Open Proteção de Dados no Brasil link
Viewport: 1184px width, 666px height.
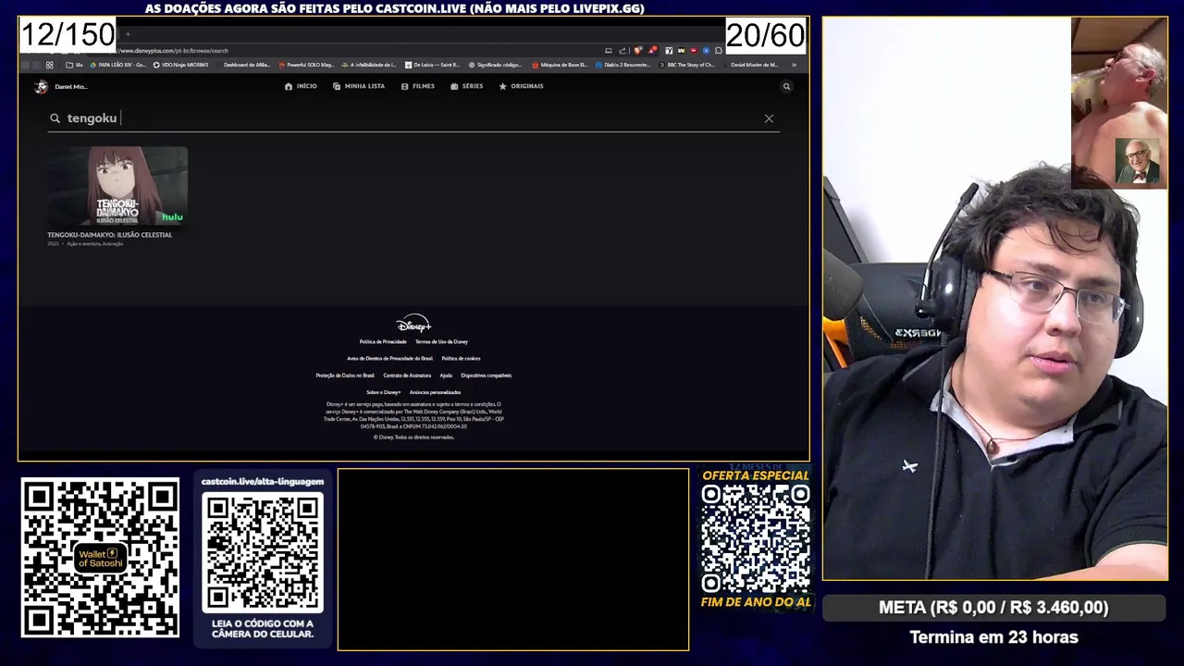click(x=345, y=376)
